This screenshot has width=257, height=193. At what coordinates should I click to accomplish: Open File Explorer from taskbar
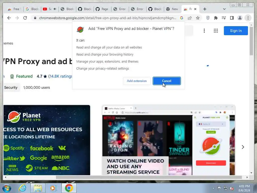click(38, 188)
